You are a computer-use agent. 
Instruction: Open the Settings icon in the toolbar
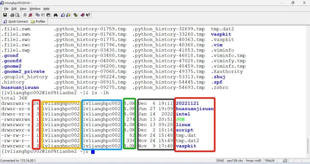[x=75, y=15]
